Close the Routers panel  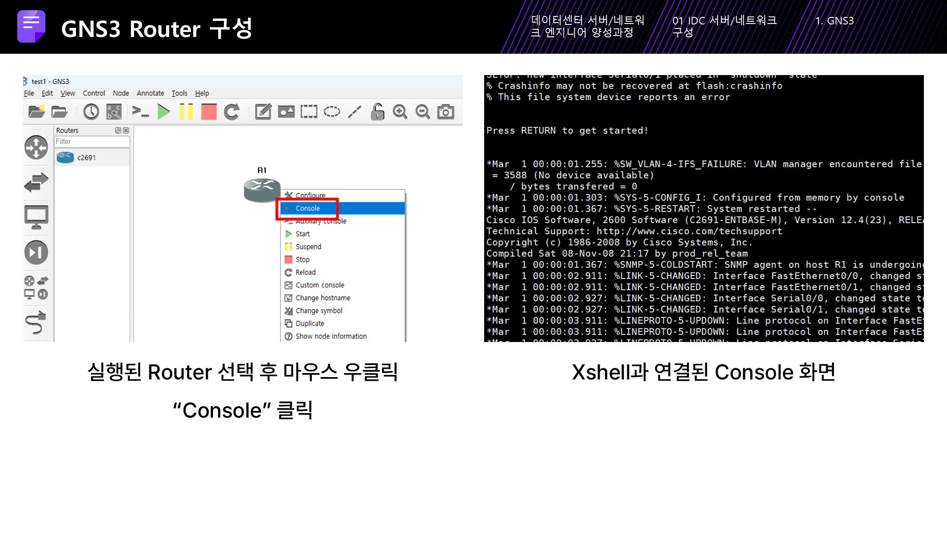(126, 130)
